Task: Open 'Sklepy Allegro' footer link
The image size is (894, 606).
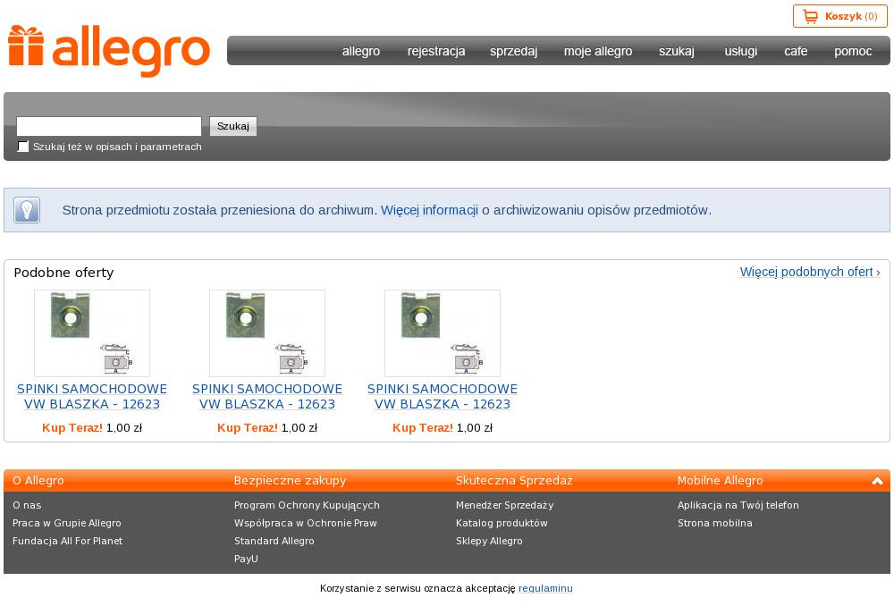Action: pos(489,541)
